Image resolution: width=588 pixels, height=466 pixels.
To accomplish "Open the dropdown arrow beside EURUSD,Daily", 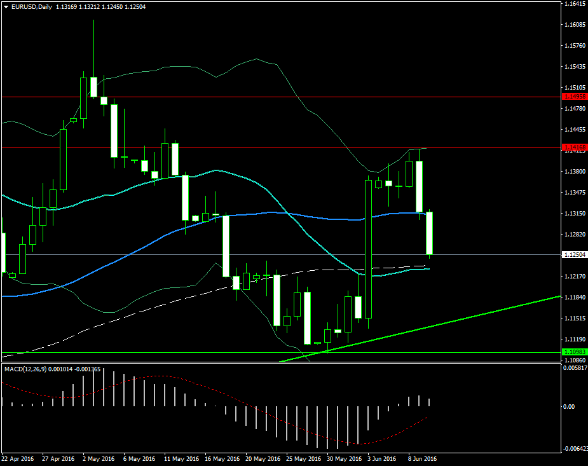I will pos(6,7).
